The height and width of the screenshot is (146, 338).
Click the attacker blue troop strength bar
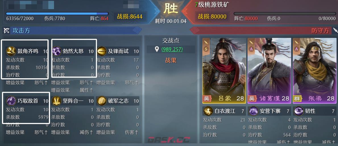pyautogui.click(x=57, y=14)
